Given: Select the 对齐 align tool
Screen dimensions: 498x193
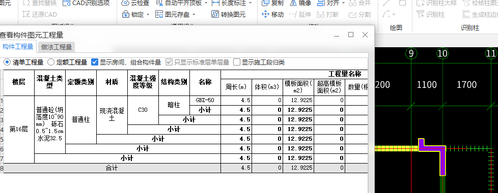Looking at the screenshot, I should (328, 3).
